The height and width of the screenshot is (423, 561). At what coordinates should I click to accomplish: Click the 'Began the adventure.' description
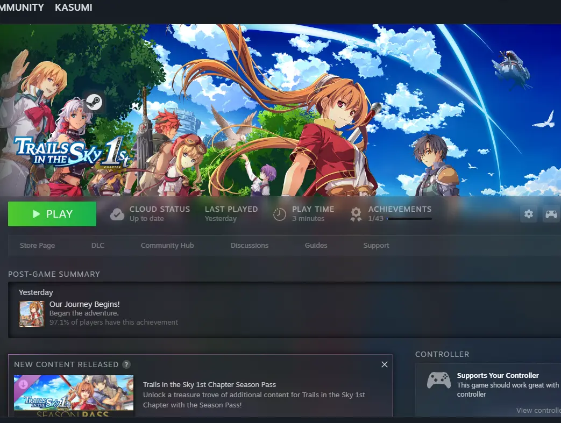84,313
